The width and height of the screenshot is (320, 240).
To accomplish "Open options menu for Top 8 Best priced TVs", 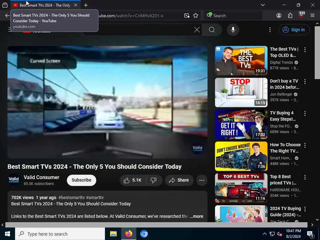I will pos(305,177).
